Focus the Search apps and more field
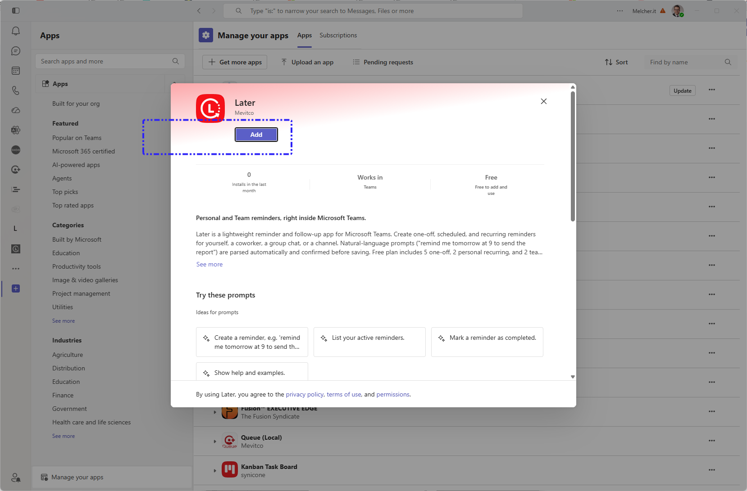747x491 pixels. point(110,61)
